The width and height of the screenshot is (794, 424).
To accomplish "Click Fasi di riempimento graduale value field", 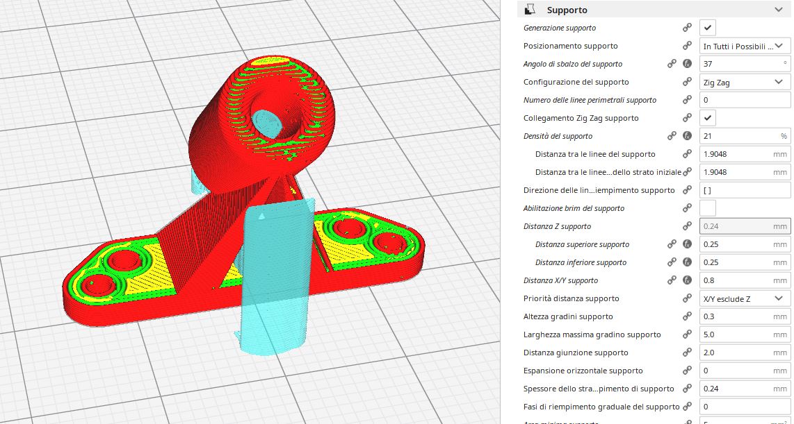I will click(745, 407).
